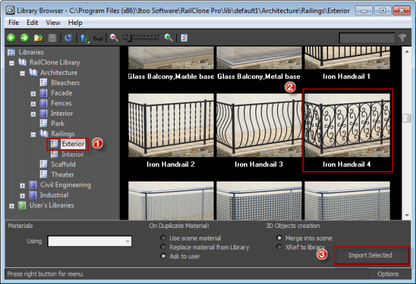Zoom out thumbnails with minus magnifier
Viewport: 416px width, 284px height.
[114, 37]
